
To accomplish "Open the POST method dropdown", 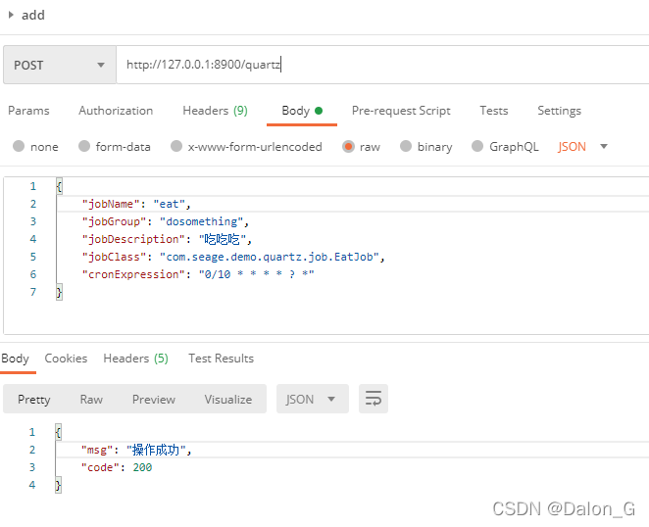I will tap(60, 65).
